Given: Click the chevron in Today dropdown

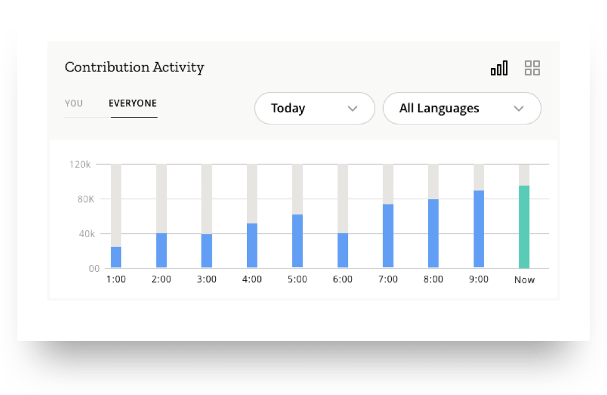Looking at the screenshot, I should [353, 109].
